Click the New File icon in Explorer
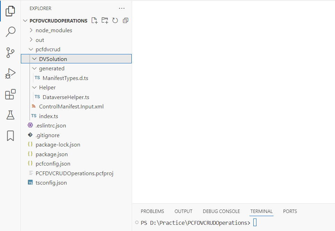 click(95, 21)
